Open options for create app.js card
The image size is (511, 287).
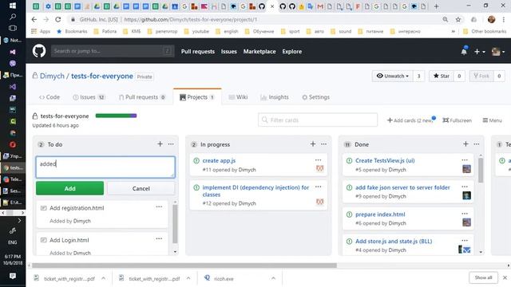(x=318, y=160)
